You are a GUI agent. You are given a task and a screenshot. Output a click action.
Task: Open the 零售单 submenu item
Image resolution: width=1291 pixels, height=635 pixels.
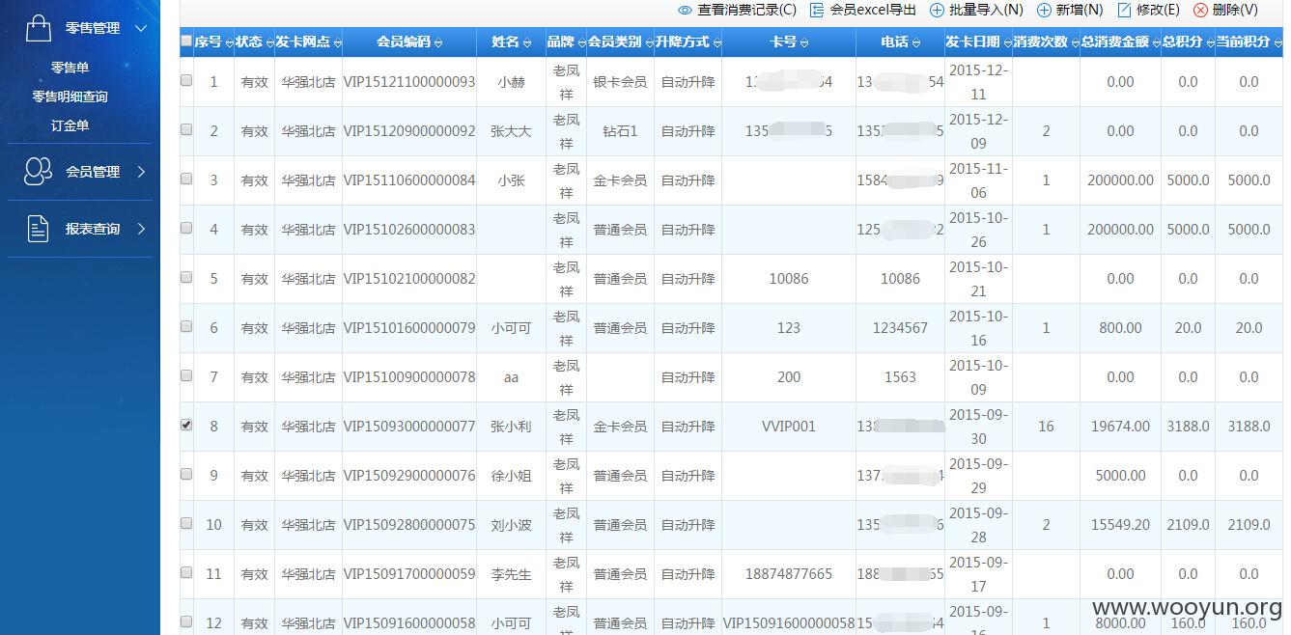click(x=70, y=68)
